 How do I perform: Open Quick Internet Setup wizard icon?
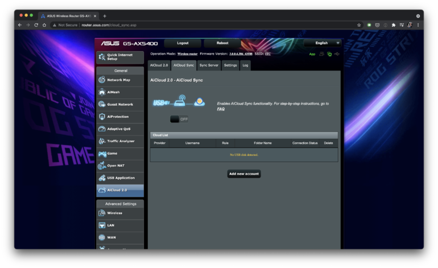pyautogui.click(x=102, y=57)
